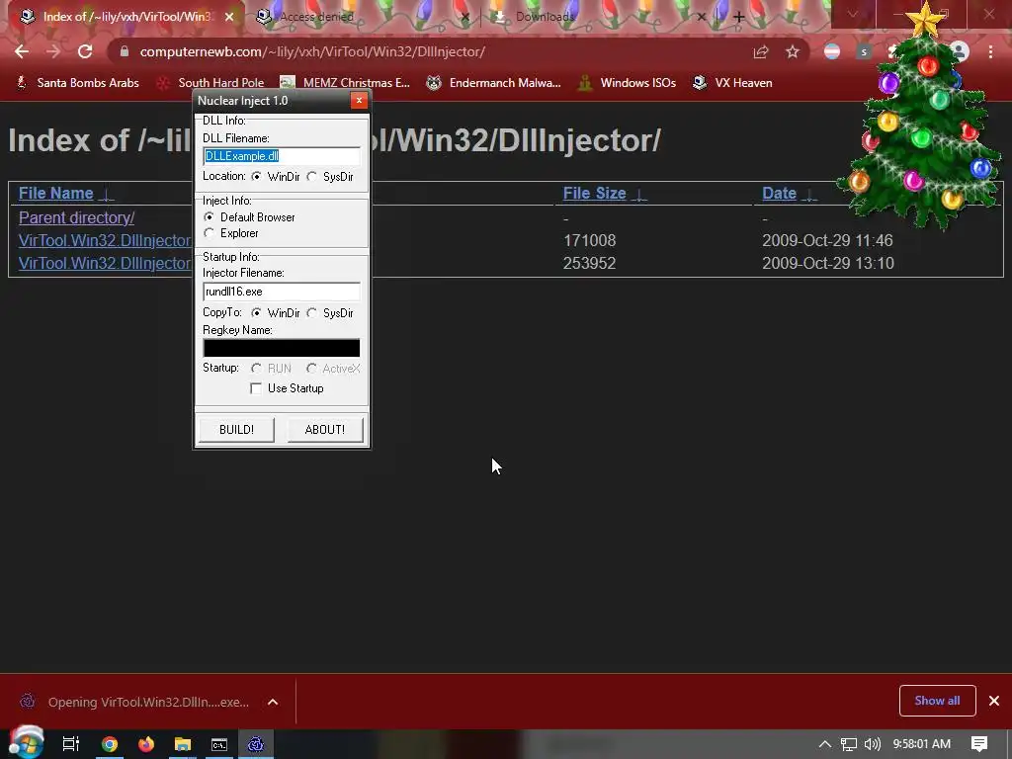Open the Parent directory link
Screen dimensions: 1012x759
[x=76, y=217]
